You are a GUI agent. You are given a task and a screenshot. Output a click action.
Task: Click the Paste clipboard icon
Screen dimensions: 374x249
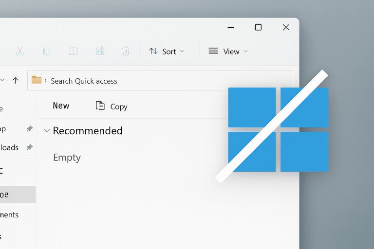click(73, 51)
